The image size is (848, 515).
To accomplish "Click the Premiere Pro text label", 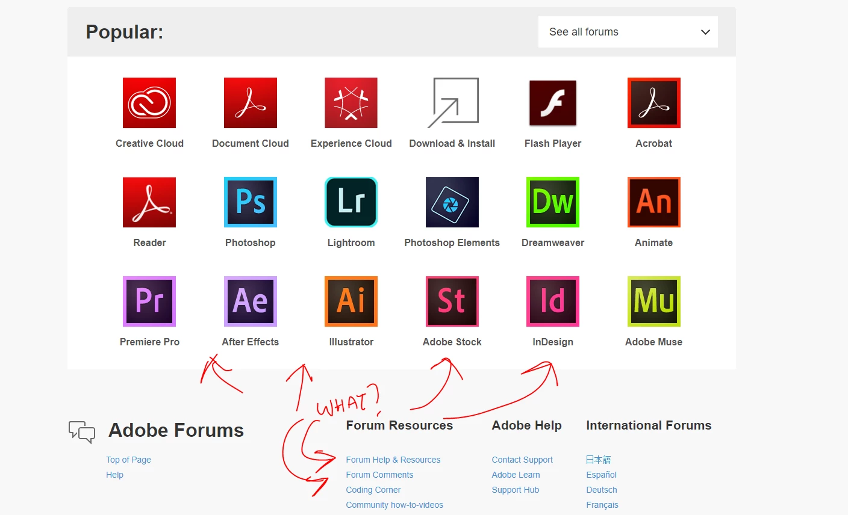I will pos(149,342).
